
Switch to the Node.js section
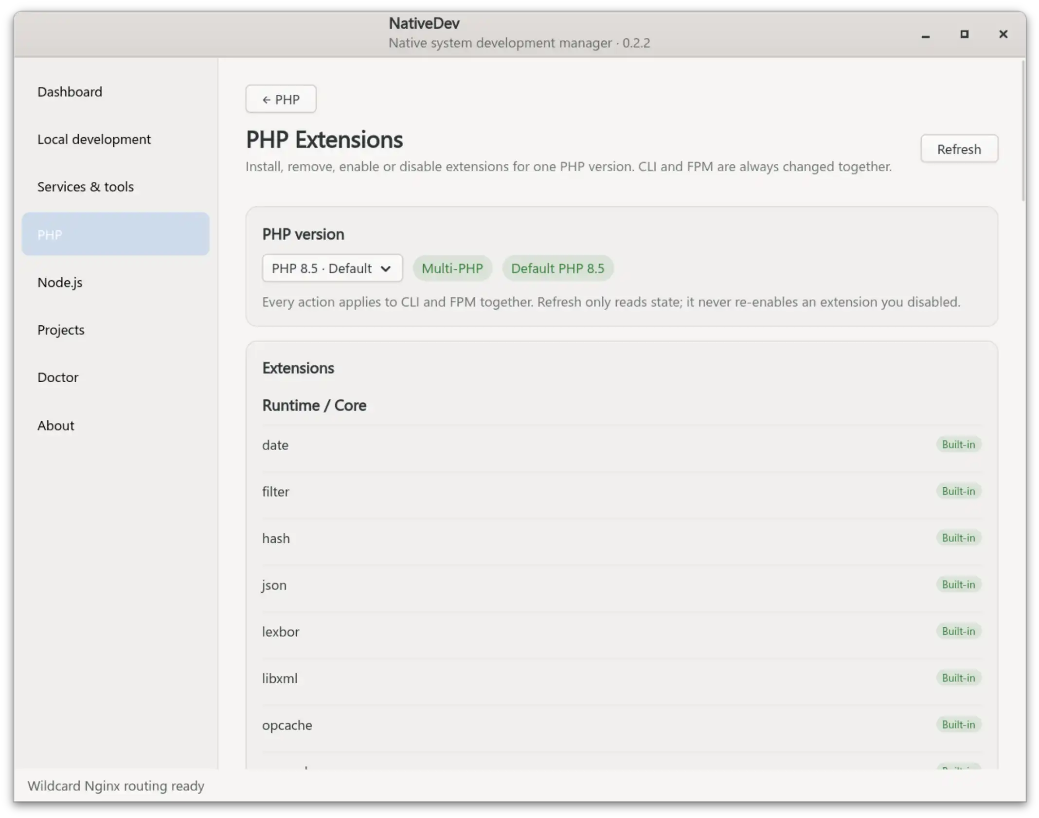coord(115,282)
